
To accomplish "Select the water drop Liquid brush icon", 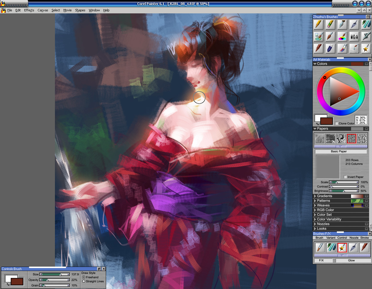I will click(354, 48).
